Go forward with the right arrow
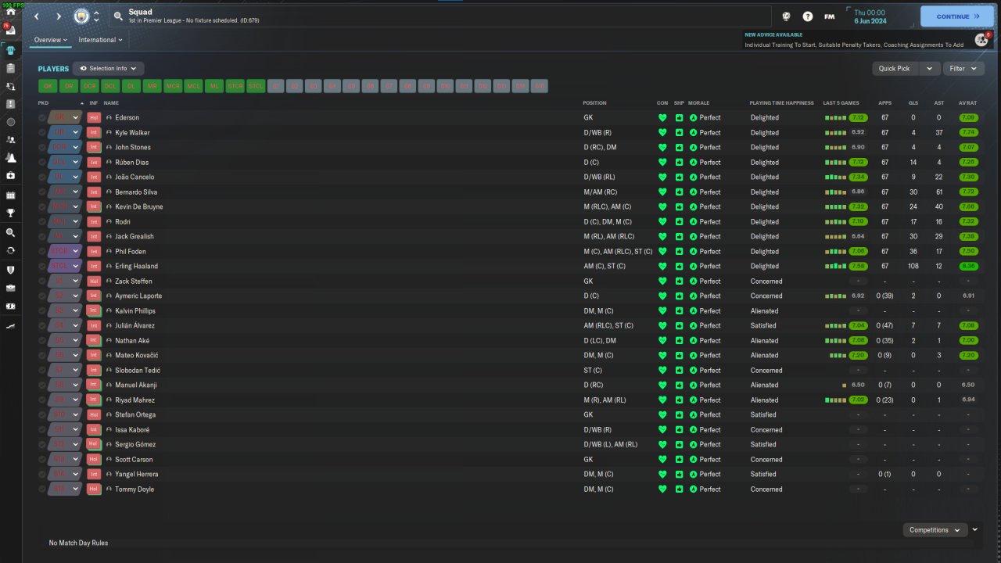Screen dimensions: 1001x563 (58, 16)
